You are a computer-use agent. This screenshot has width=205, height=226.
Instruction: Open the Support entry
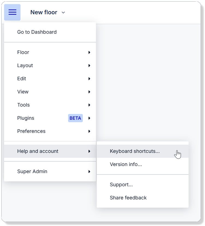(121, 185)
